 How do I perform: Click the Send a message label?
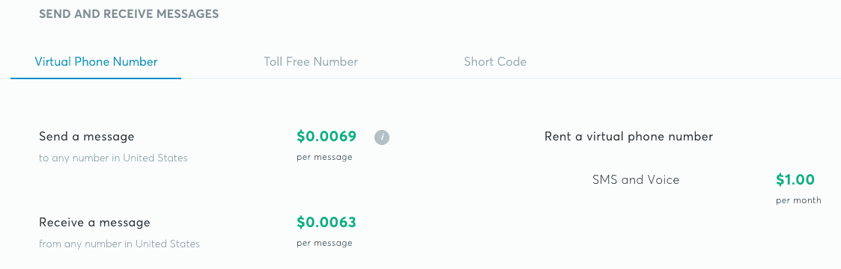tap(86, 137)
